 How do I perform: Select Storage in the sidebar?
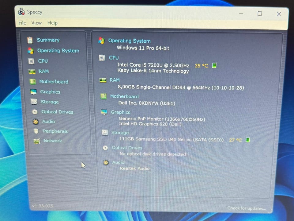[x=50, y=102]
